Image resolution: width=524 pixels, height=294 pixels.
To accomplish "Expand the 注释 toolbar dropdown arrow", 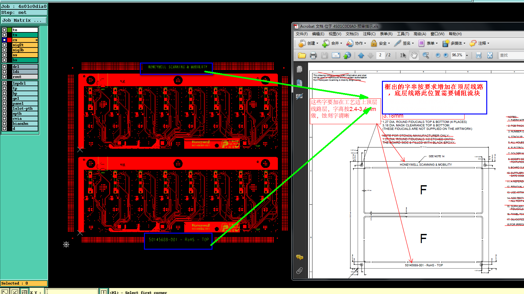I will (488, 43).
